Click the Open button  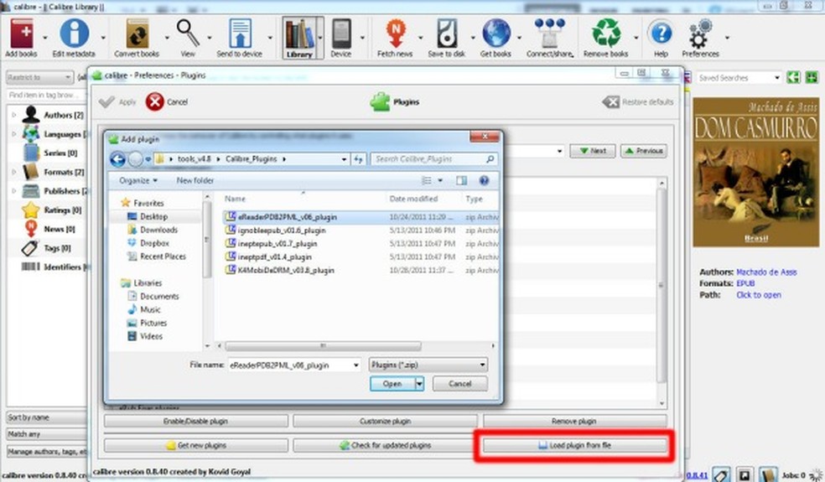[x=392, y=384]
